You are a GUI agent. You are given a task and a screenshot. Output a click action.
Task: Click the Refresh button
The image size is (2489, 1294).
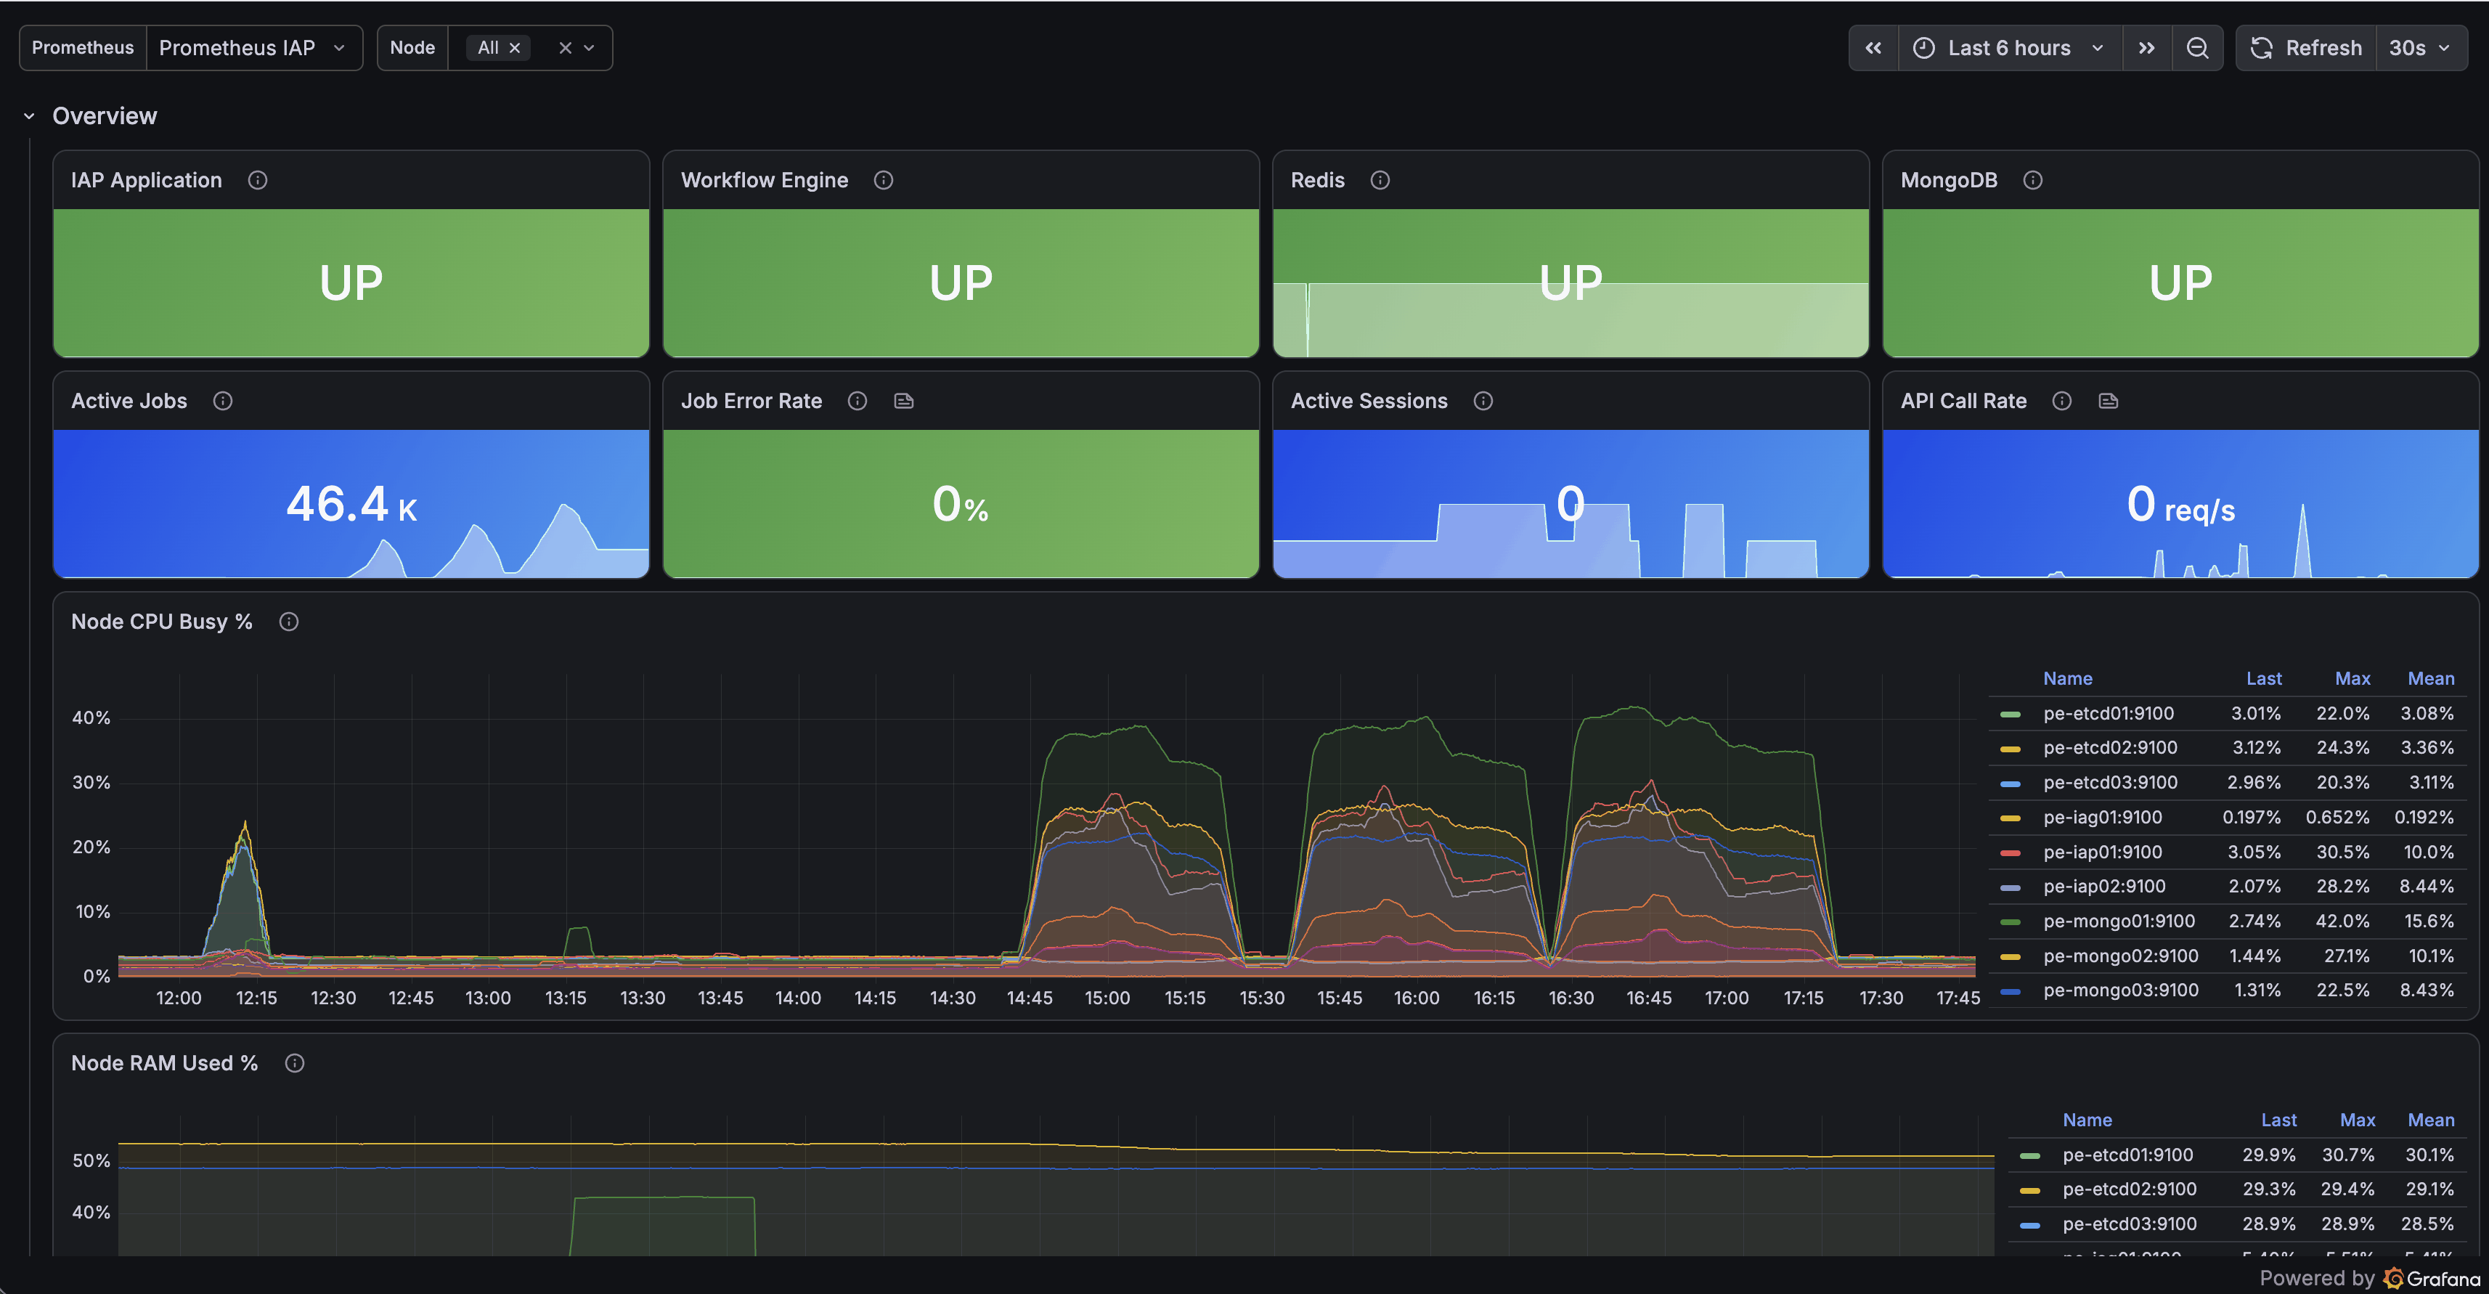pyautogui.click(x=2306, y=47)
